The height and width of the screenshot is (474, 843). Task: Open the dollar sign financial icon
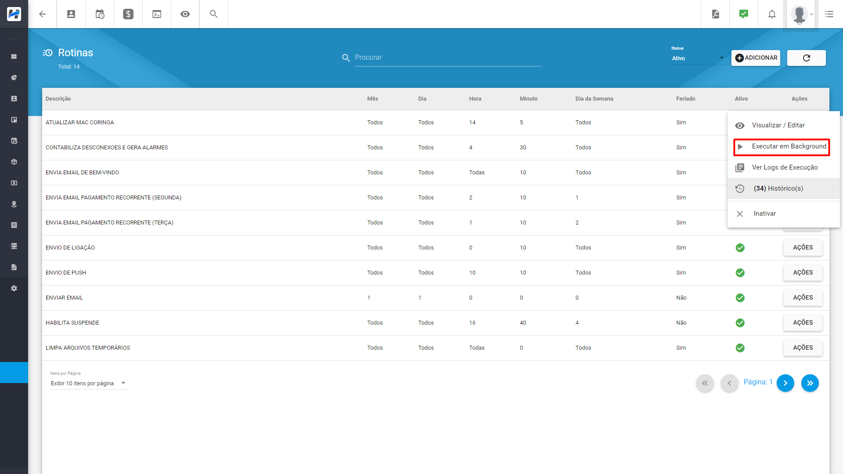tap(128, 14)
